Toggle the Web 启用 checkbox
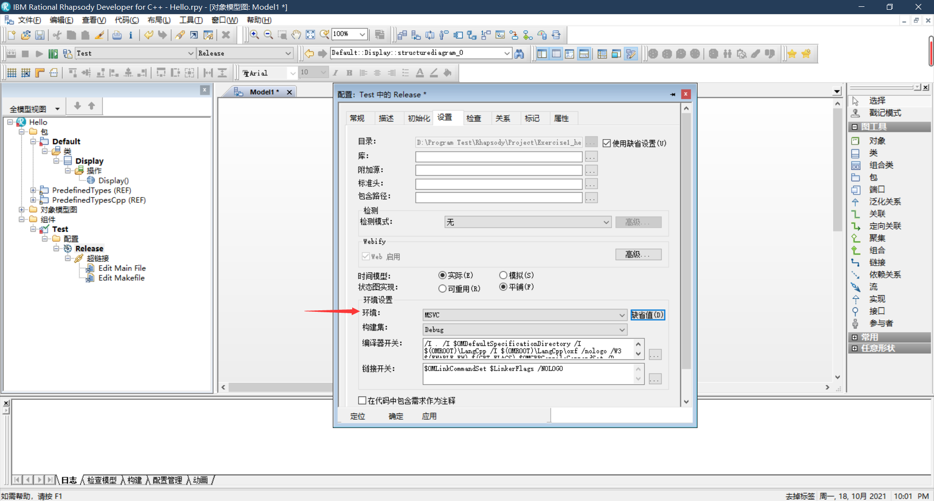Viewport: 934px width, 501px height. (366, 256)
